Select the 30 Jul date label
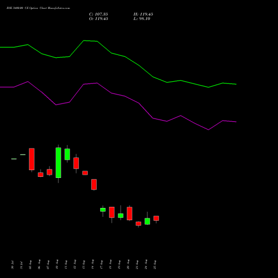The width and height of the screenshot is (278, 278). (12, 265)
